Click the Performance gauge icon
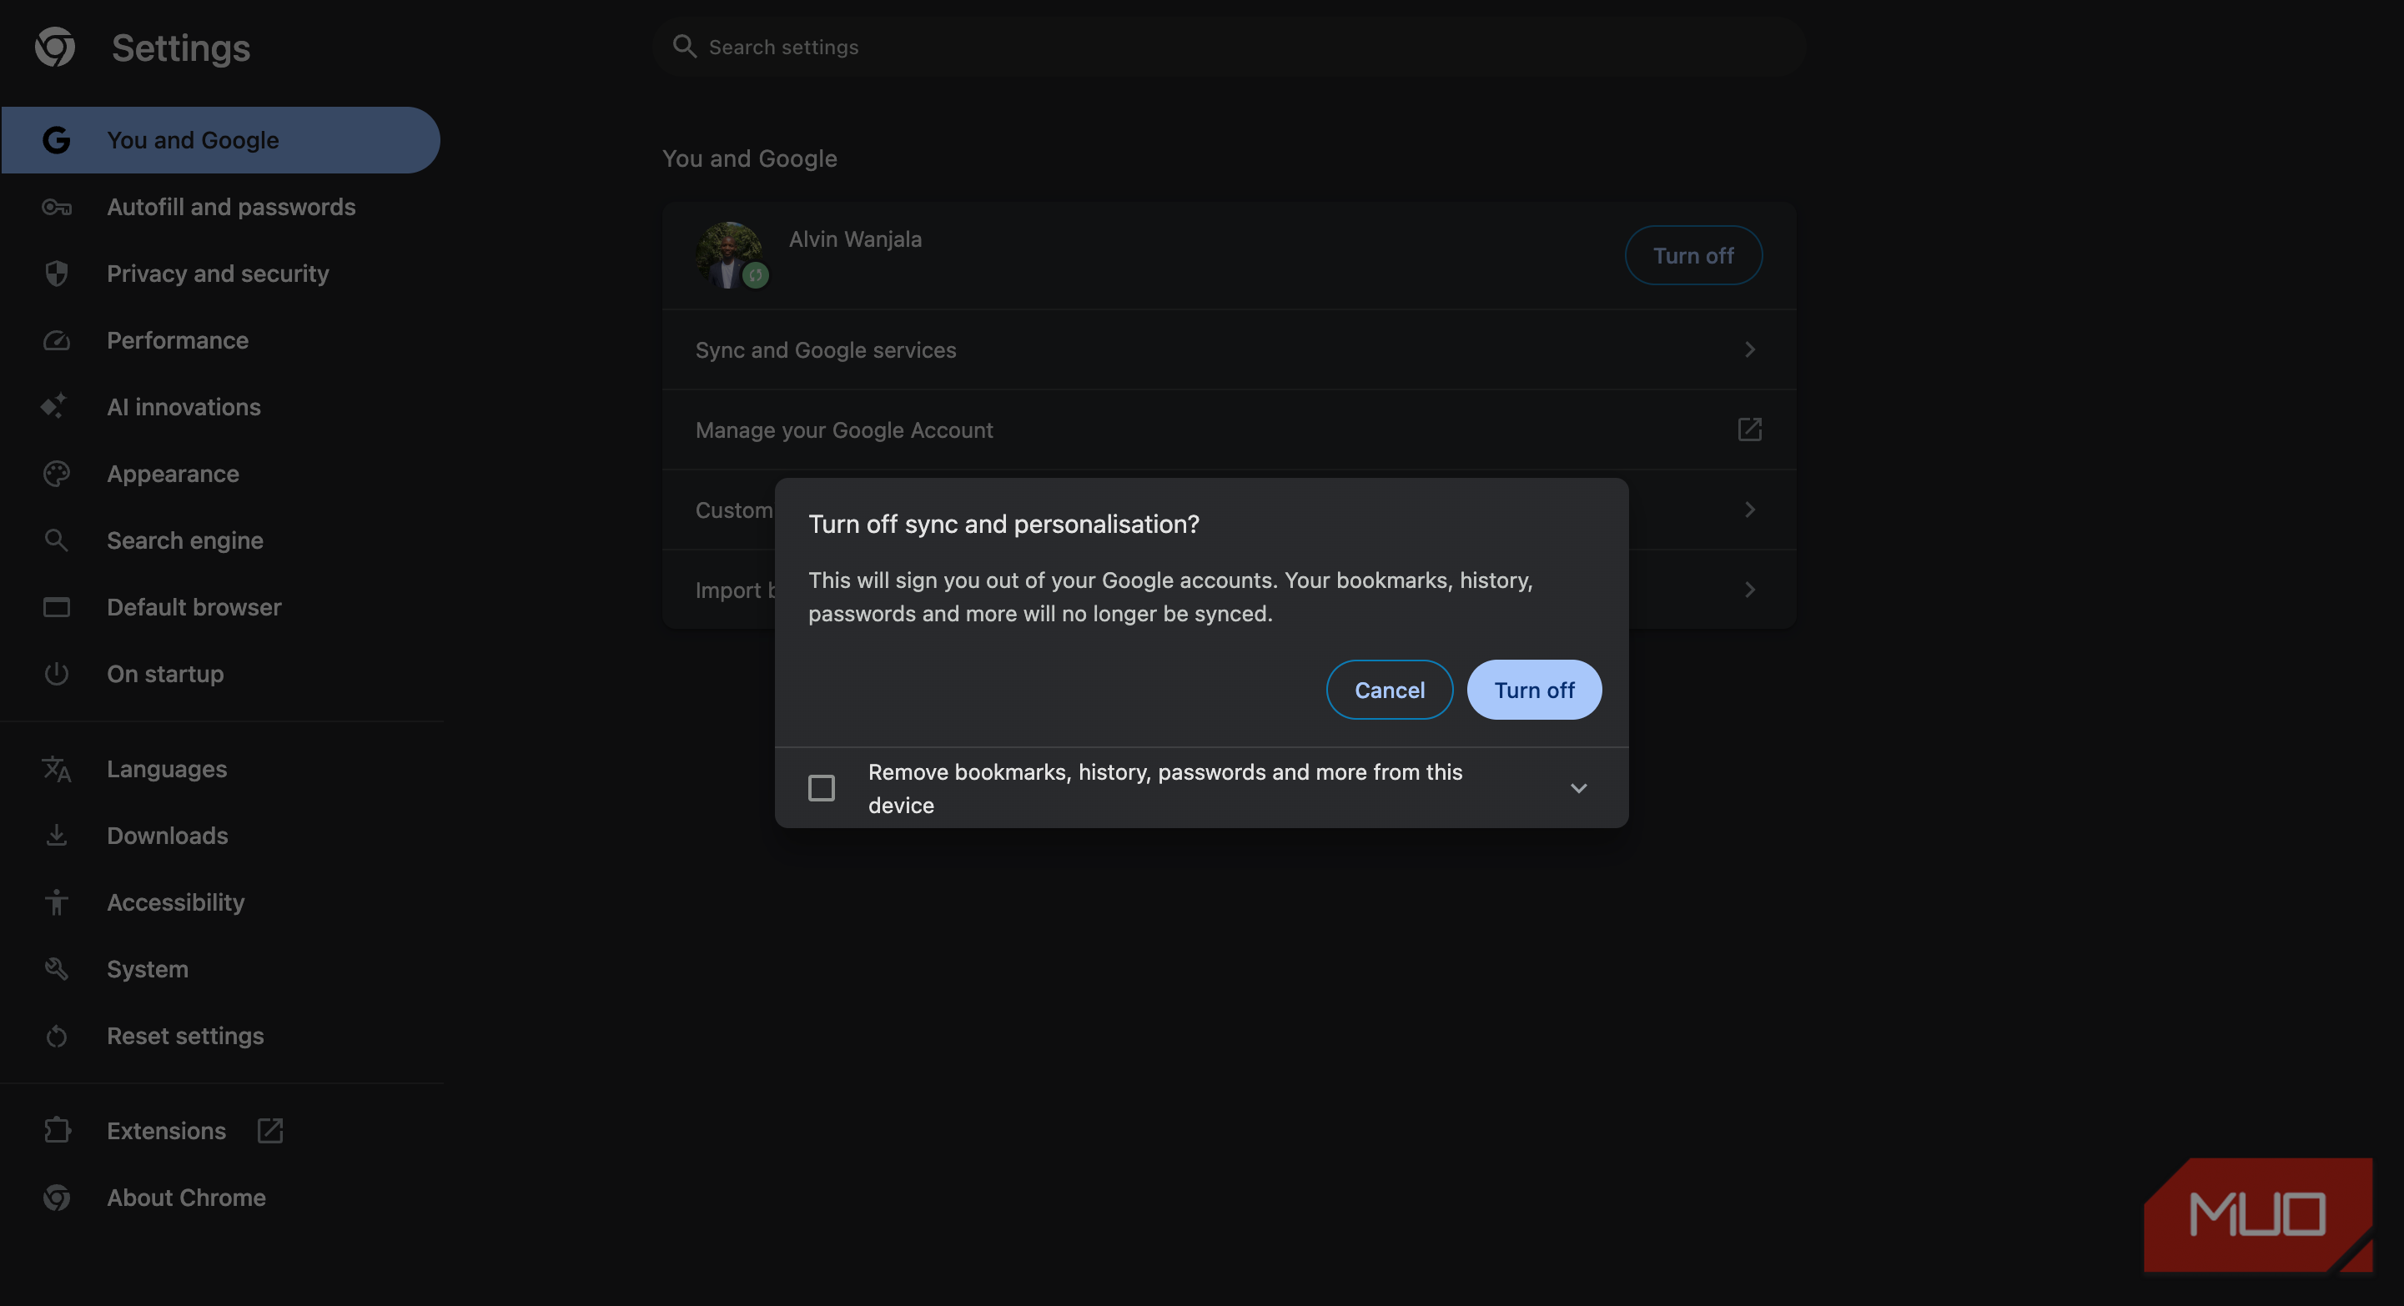Image resolution: width=2404 pixels, height=1306 pixels. [x=56, y=340]
